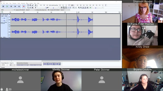Click the Trim audio icon

click(x=68, y=8)
